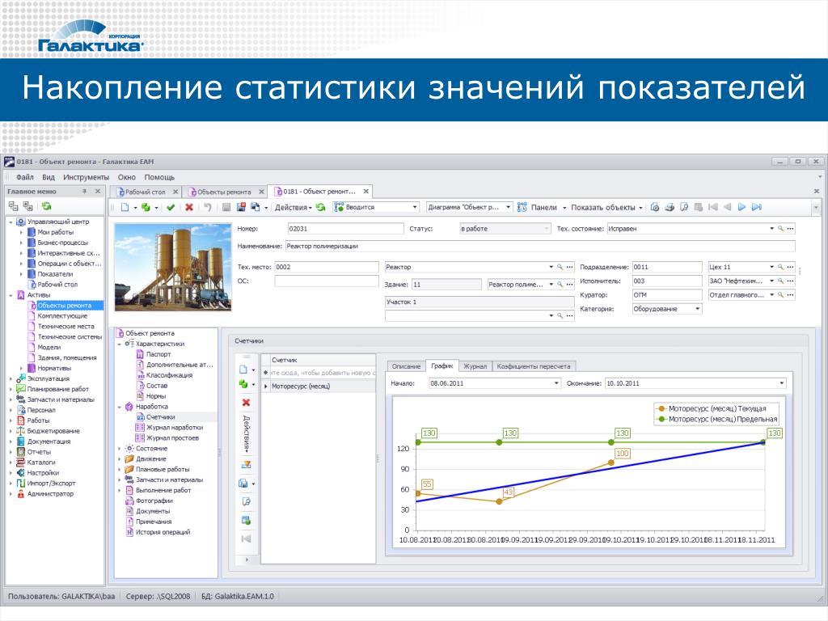Switch to the Журнал tab
This screenshot has width=828, height=621.
(x=475, y=366)
